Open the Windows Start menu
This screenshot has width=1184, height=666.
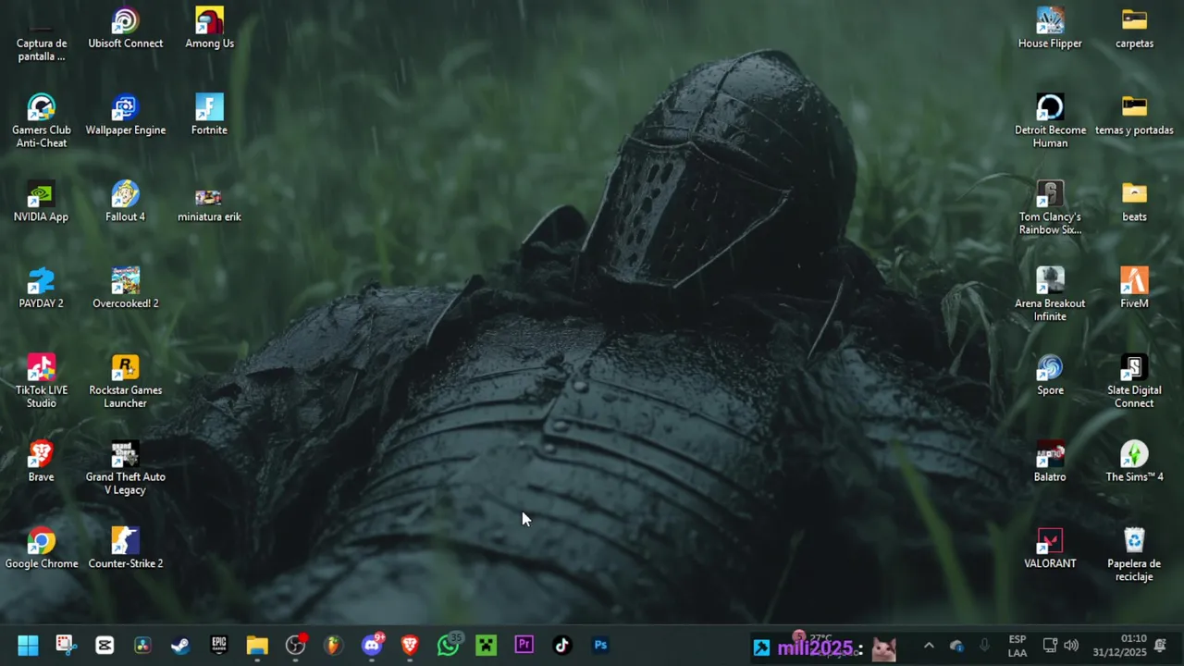point(28,646)
